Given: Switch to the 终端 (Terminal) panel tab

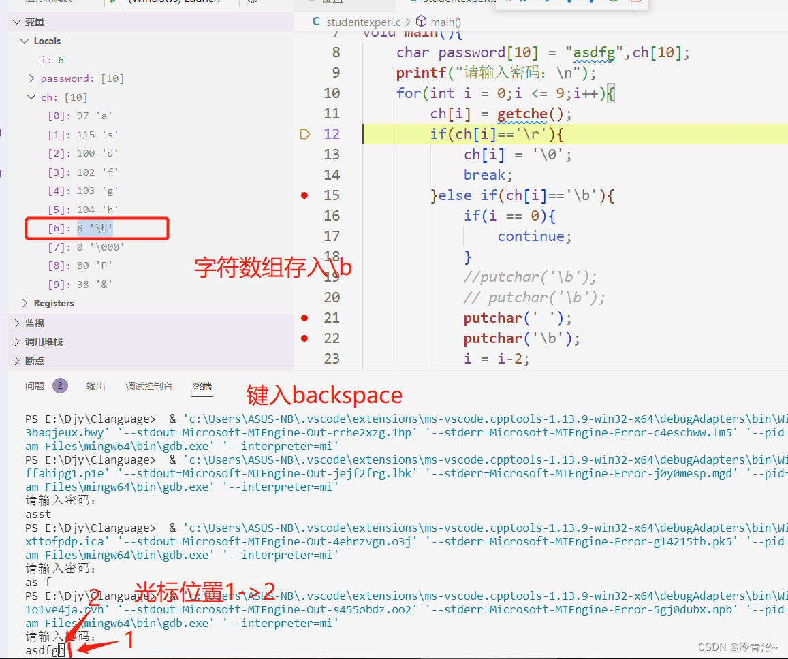Looking at the screenshot, I should click(x=202, y=385).
